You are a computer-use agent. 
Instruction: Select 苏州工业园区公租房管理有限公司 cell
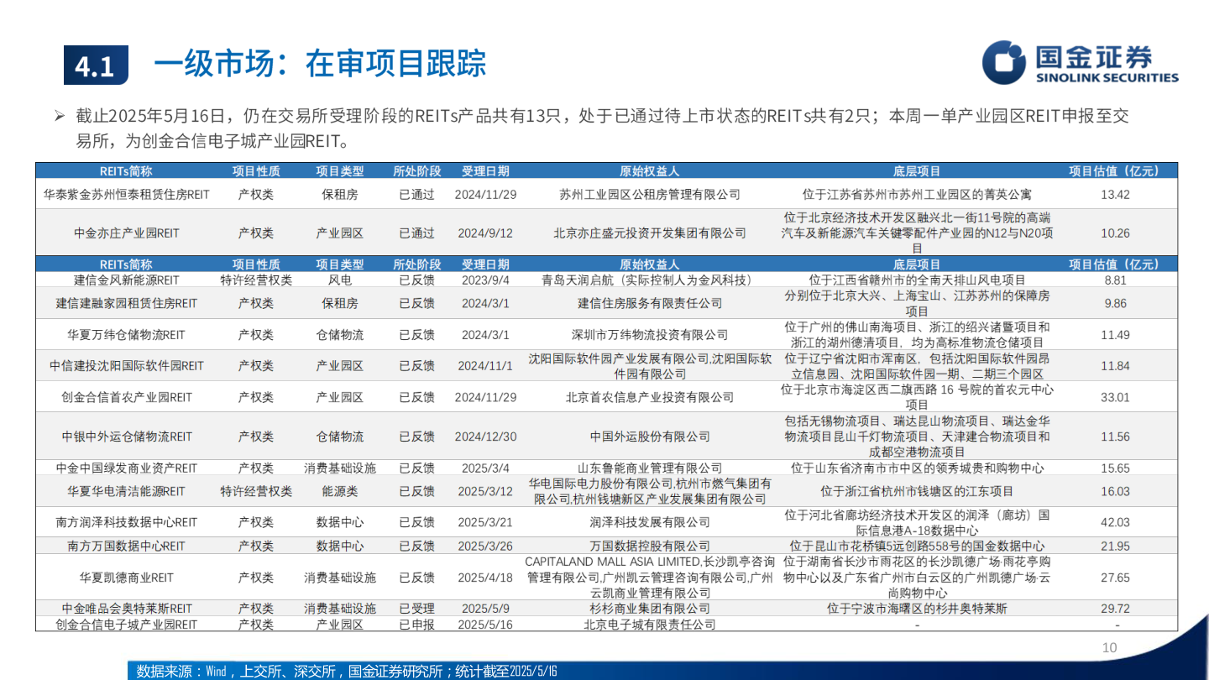click(650, 194)
